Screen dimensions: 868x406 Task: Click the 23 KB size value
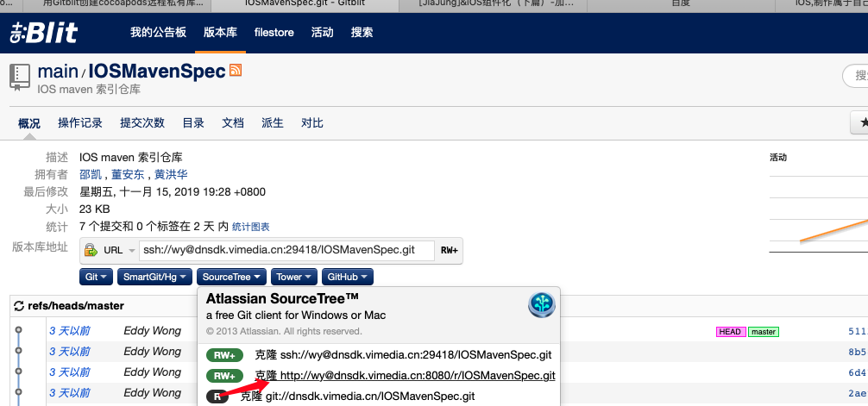click(95, 209)
